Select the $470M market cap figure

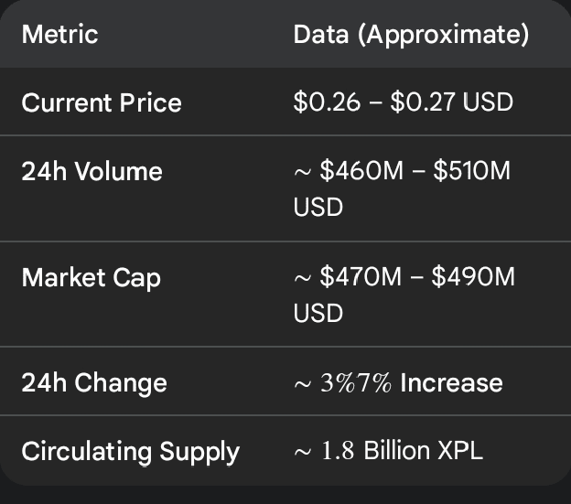click(361, 276)
